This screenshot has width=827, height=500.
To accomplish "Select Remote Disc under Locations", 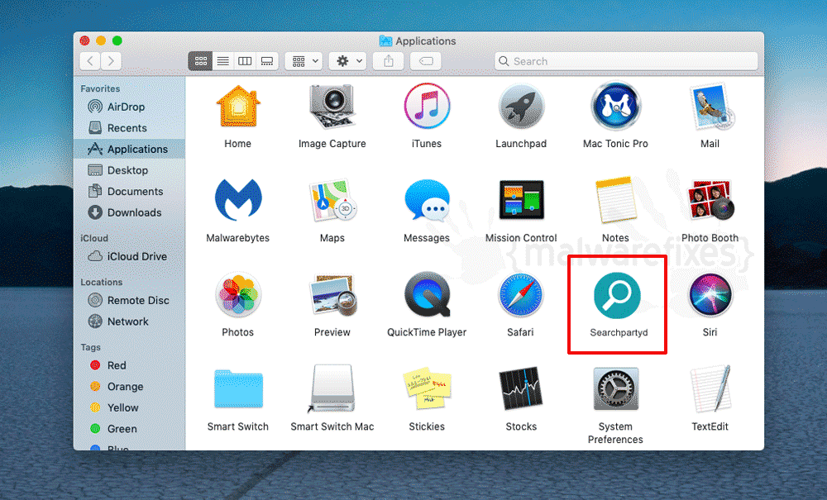I will [x=129, y=300].
